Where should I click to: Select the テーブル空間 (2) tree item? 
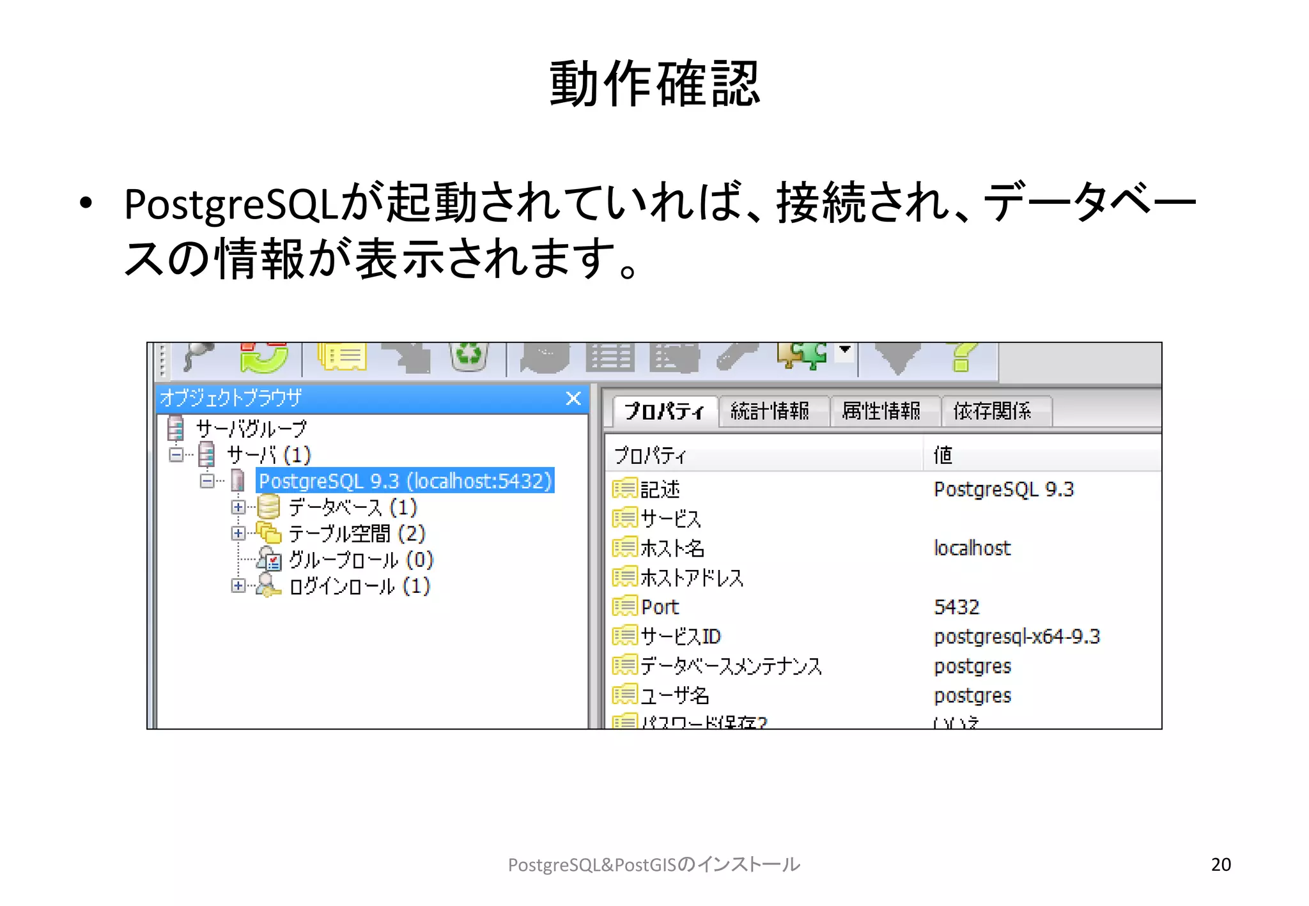tap(357, 534)
